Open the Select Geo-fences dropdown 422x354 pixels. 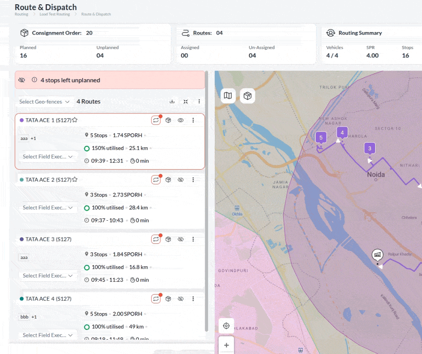point(44,102)
